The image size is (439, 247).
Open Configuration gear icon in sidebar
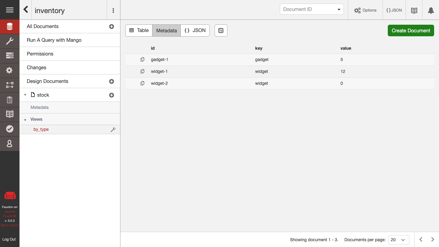pyautogui.click(x=10, y=70)
